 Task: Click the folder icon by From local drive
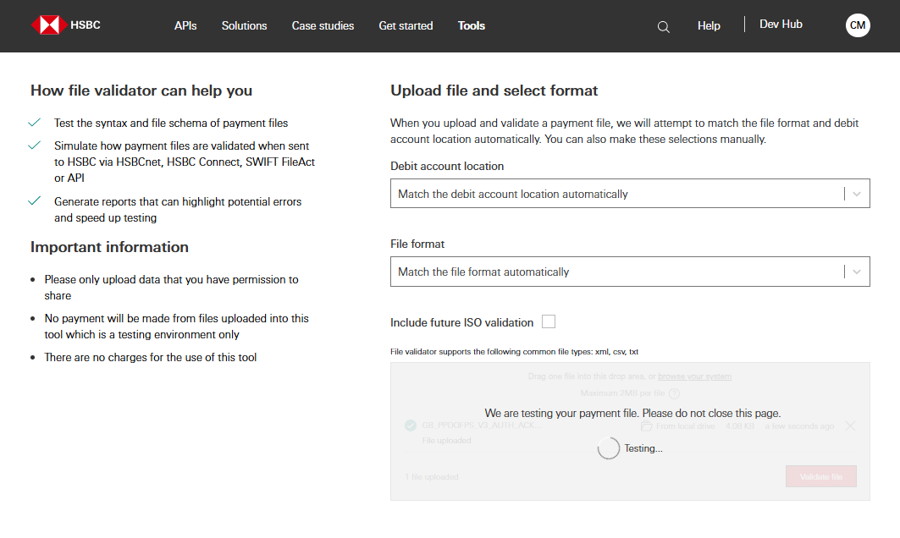click(646, 425)
